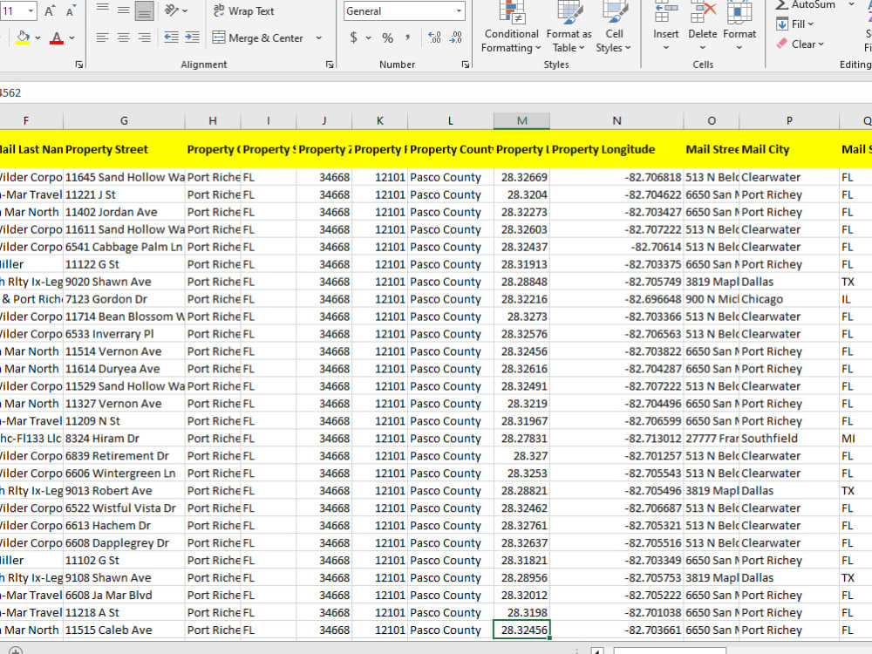Screen dimensions: 872x654
Task: Toggle Center horizontal alignment
Action: [x=124, y=37]
